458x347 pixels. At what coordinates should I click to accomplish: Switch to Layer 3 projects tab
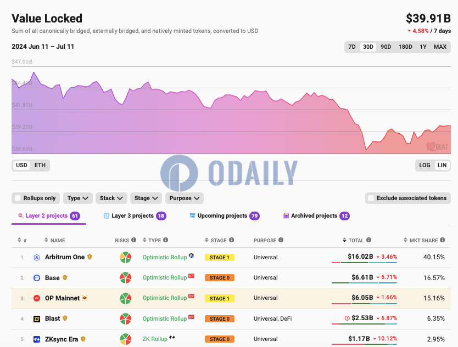pos(135,216)
